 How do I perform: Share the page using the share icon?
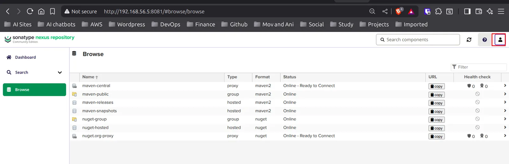385,11
